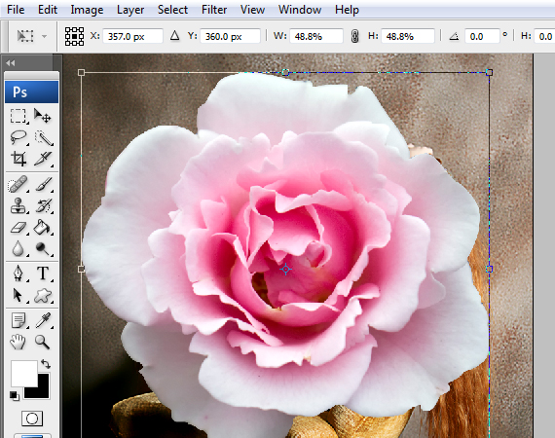
Task: Collapse the tools panel with double arrows
Action: click(x=11, y=63)
